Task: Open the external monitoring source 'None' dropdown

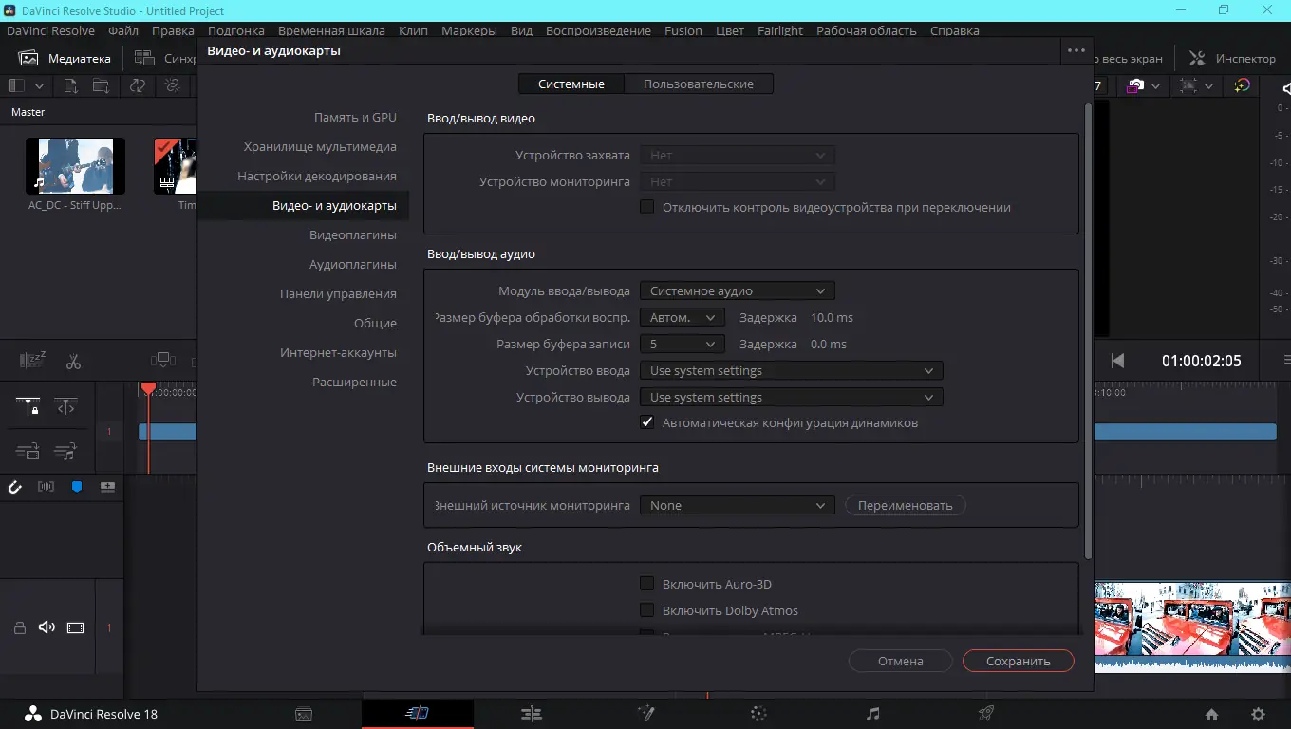Action: pyautogui.click(x=737, y=505)
